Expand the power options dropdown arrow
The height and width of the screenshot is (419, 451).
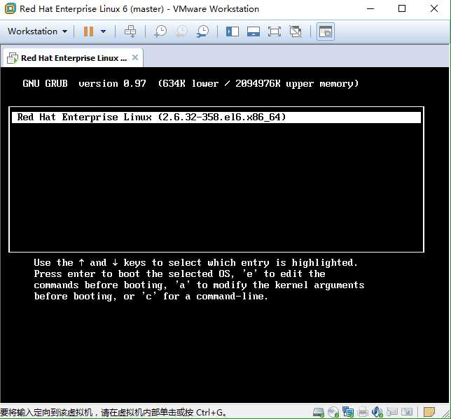pos(103,31)
